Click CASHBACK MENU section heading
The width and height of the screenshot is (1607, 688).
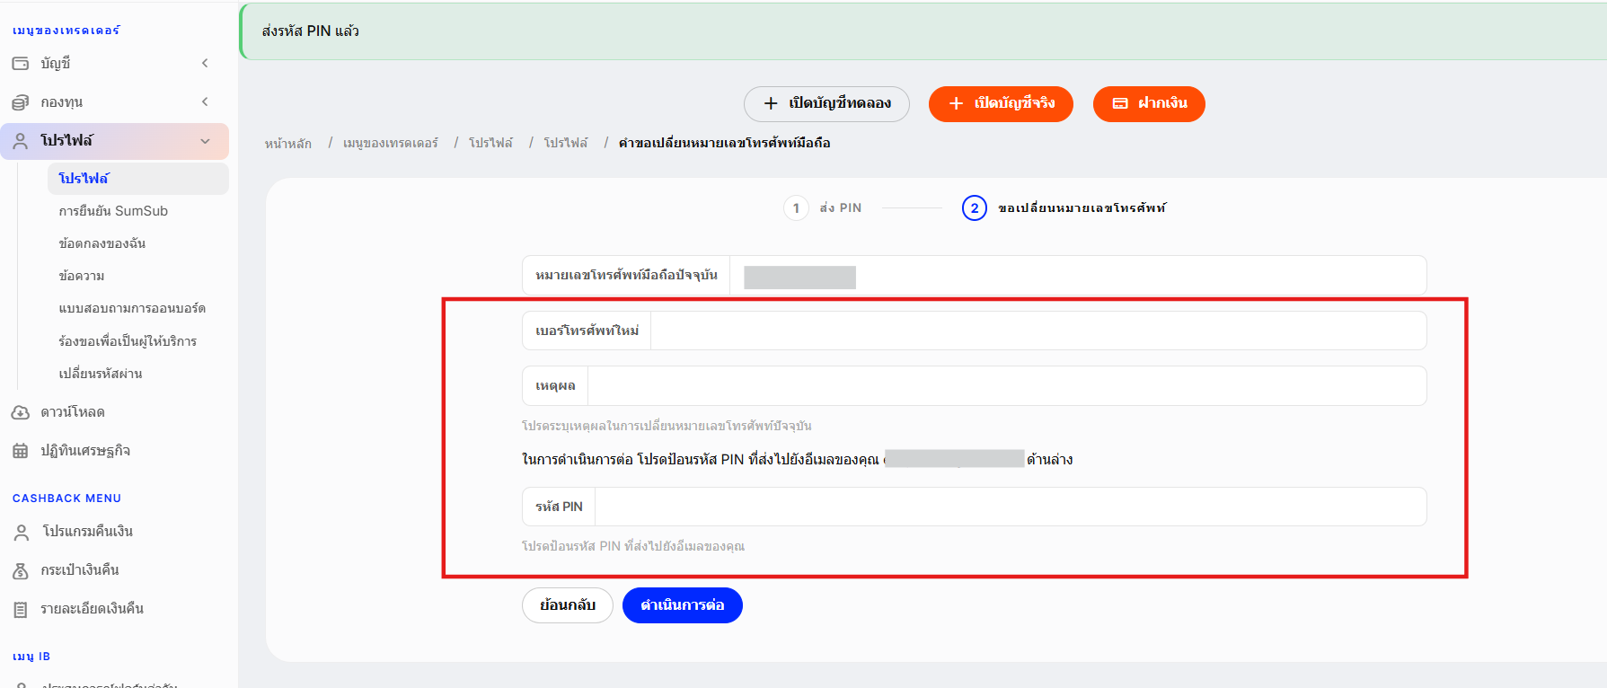[66, 498]
